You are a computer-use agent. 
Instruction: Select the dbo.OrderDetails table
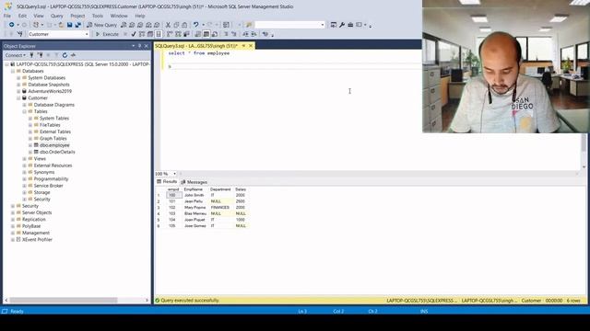[57, 152]
